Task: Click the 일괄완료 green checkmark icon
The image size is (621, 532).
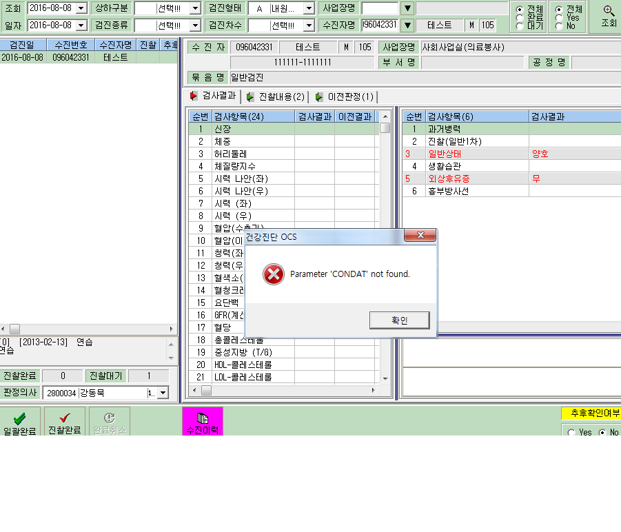Action: pyautogui.click(x=19, y=418)
